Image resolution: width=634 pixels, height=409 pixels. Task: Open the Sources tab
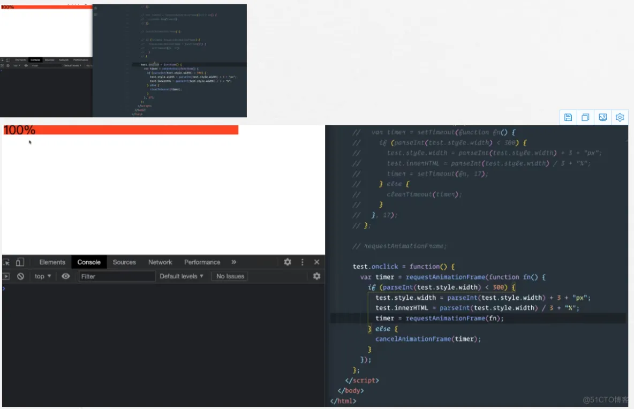(x=124, y=262)
